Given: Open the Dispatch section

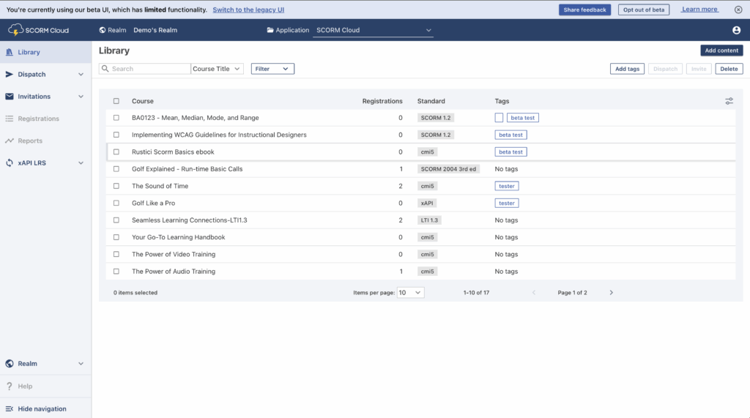Looking at the screenshot, I should 45,74.
